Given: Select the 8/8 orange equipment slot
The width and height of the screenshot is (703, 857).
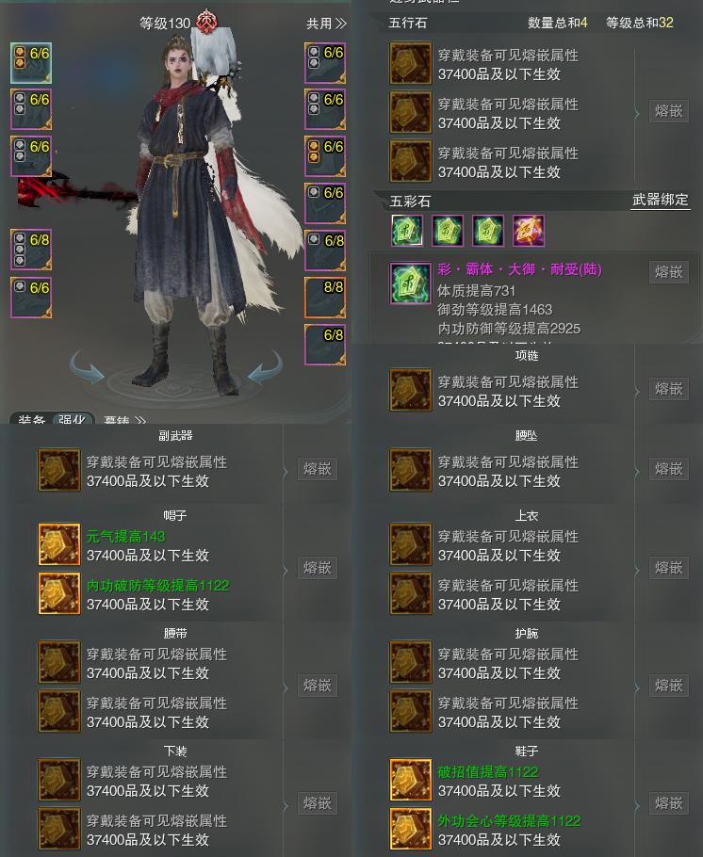Looking at the screenshot, I should (325, 298).
